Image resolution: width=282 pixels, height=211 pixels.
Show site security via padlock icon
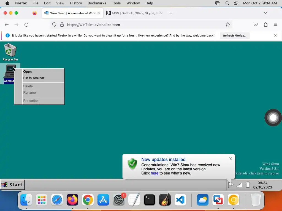62,24
